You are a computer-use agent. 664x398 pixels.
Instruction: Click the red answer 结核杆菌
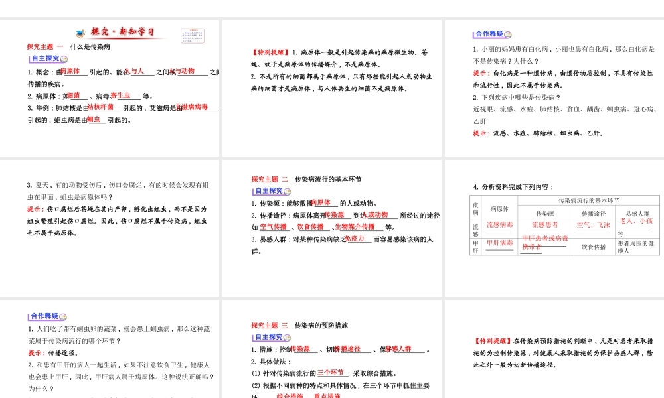pyautogui.click(x=101, y=107)
